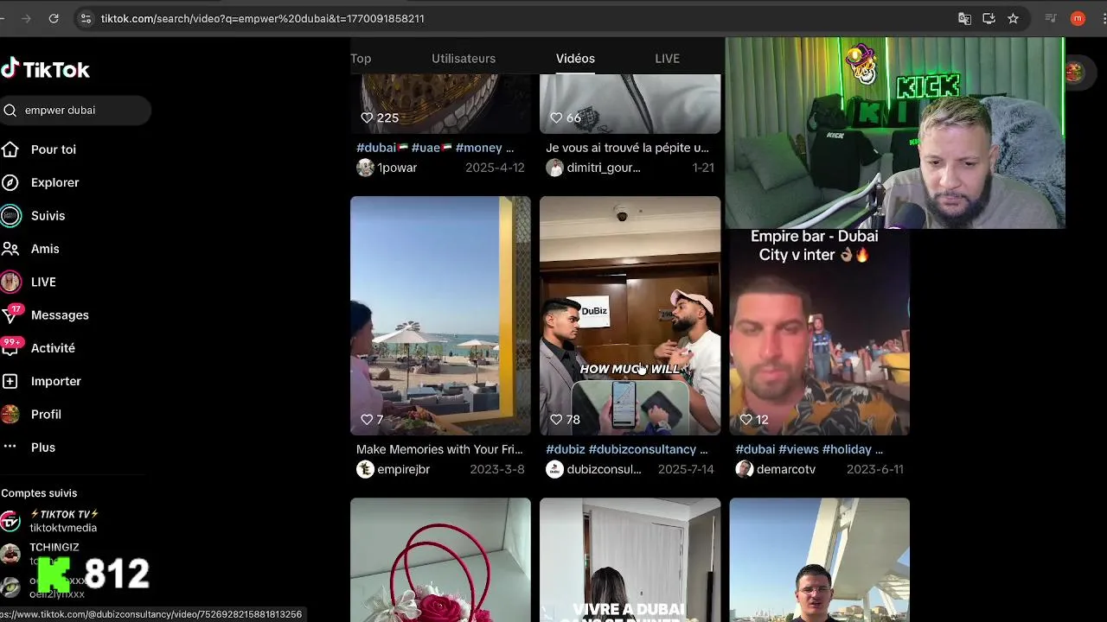
Task: Switch to the LIVE search tab
Action: 667,59
